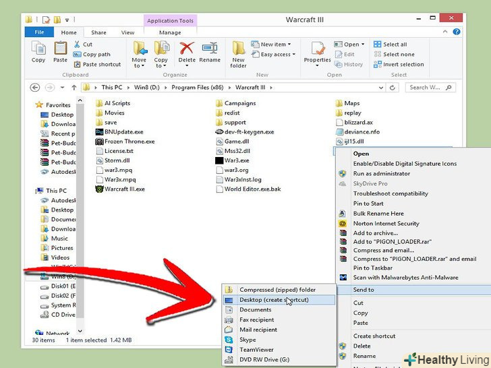This screenshot has height=368, width=491.
Task: Choose Add to archive... option
Action: (x=376, y=233)
